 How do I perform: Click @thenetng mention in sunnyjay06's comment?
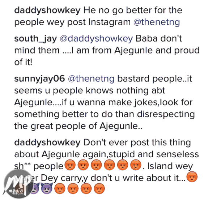[x=91, y=79]
